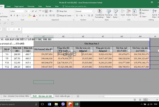159x107 pixels.
Task: Open the Format cells menu
Action: 135,14
